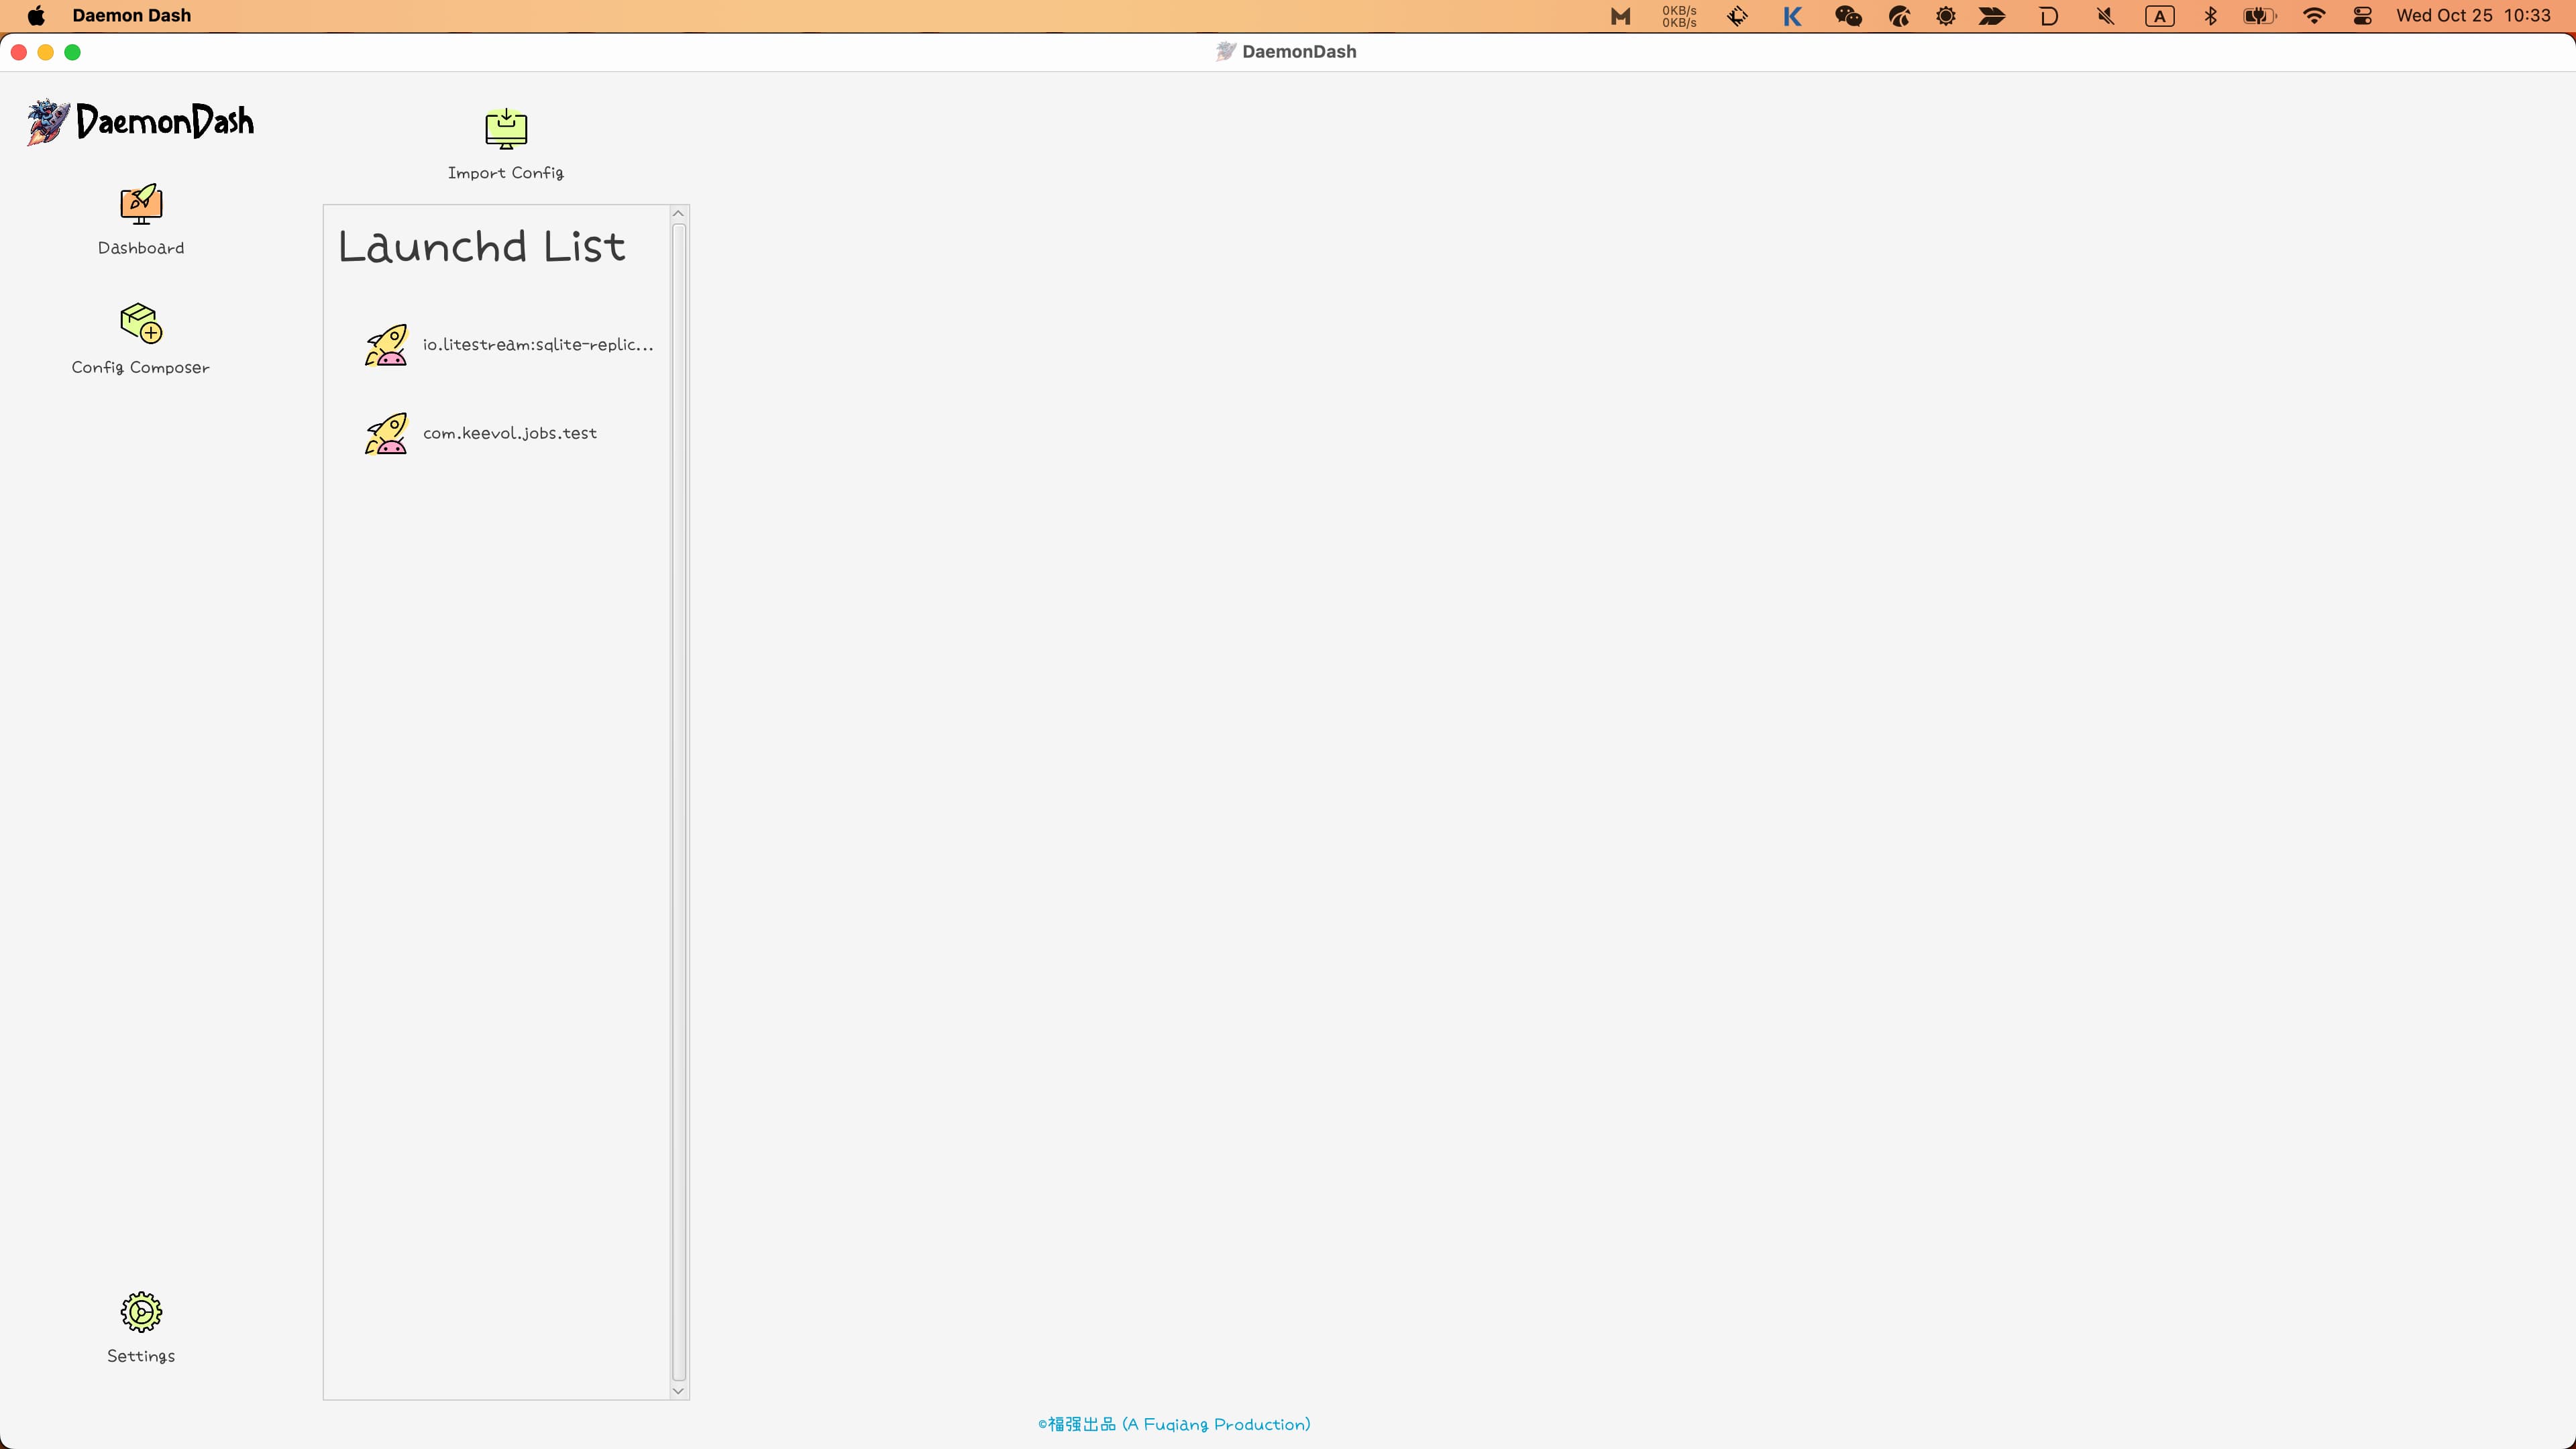This screenshot has width=2576, height=1449.
Task: Click the Launchd List heading
Action: [482, 247]
